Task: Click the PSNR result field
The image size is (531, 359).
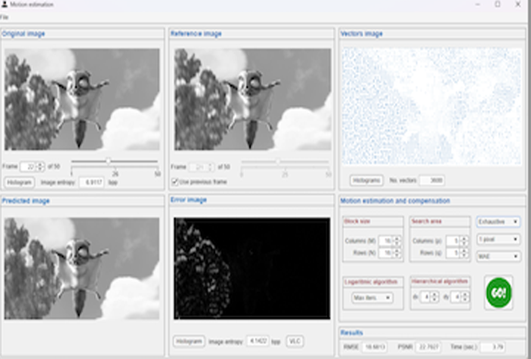Action: pyautogui.click(x=429, y=347)
